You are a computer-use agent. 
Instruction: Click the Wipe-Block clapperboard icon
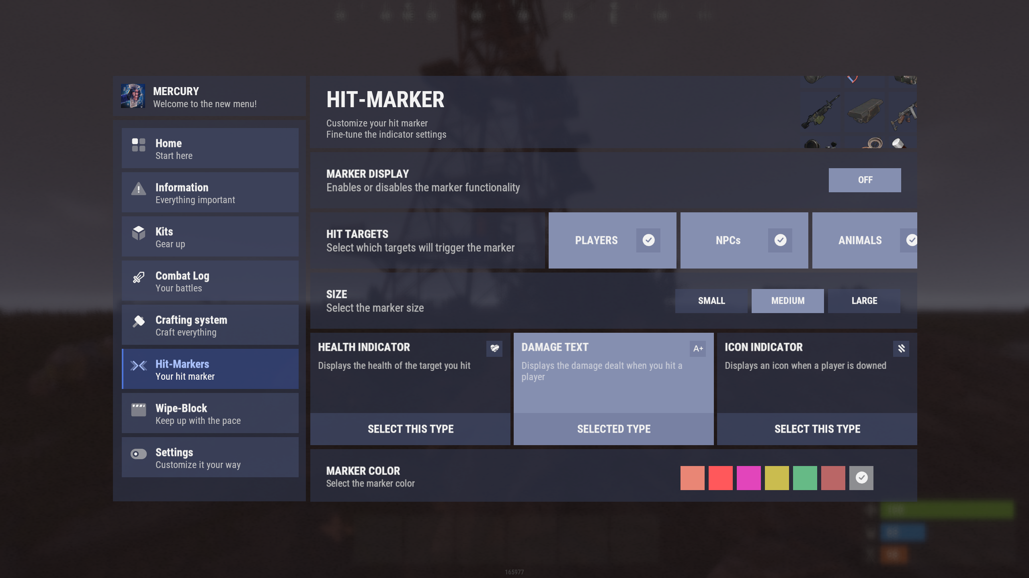[x=138, y=410]
